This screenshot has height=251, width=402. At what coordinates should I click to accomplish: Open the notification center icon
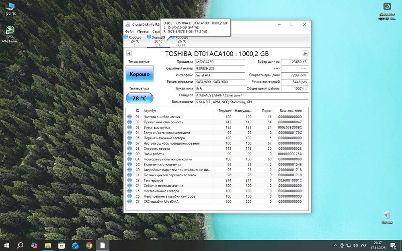(x=394, y=246)
